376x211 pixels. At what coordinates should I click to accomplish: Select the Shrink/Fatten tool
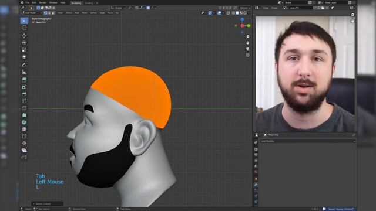coord(24,143)
